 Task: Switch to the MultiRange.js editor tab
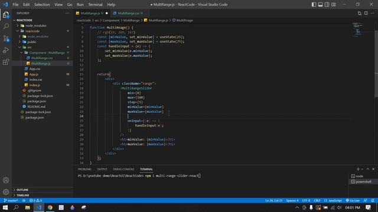[92, 13]
